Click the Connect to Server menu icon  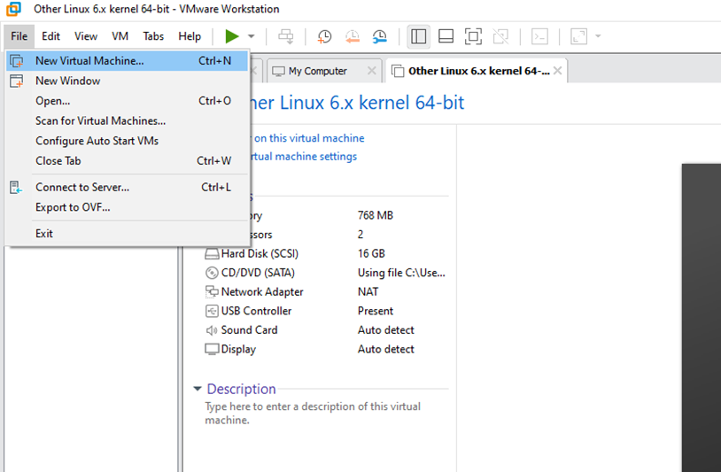pyautogui.click(x=16, y=188)
